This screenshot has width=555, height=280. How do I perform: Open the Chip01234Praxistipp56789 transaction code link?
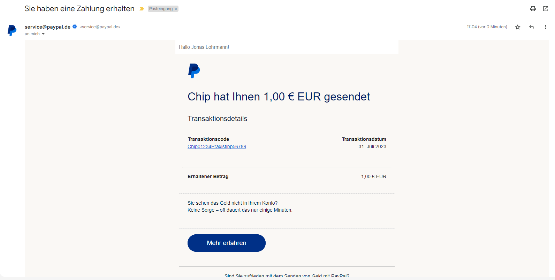pyautogui.click(x=217, y=146)
